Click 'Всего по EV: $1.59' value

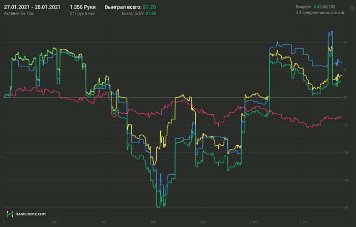(x=139, y=13)
